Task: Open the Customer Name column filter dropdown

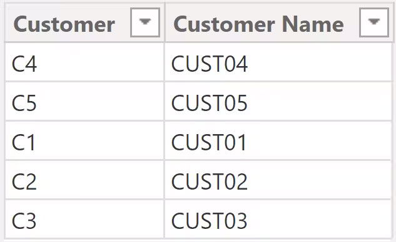Action: point(374,22)
